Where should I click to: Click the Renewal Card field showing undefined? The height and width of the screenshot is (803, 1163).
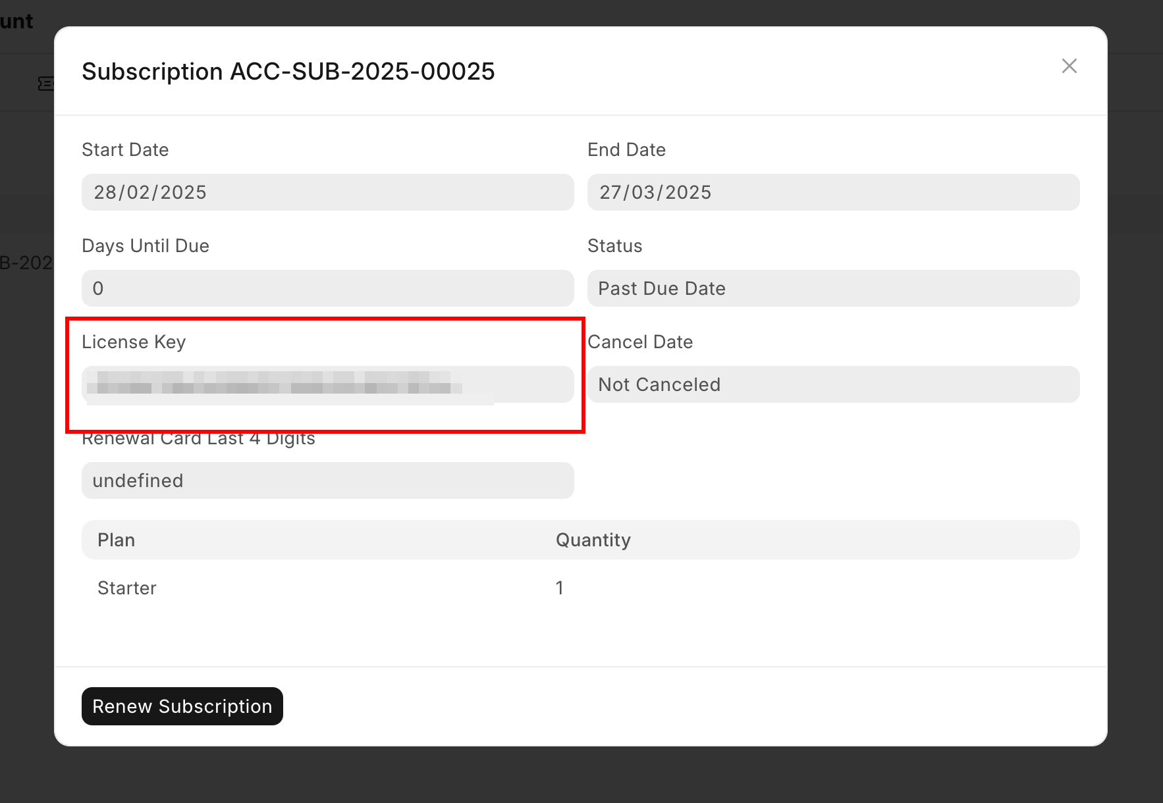(327, 480)
